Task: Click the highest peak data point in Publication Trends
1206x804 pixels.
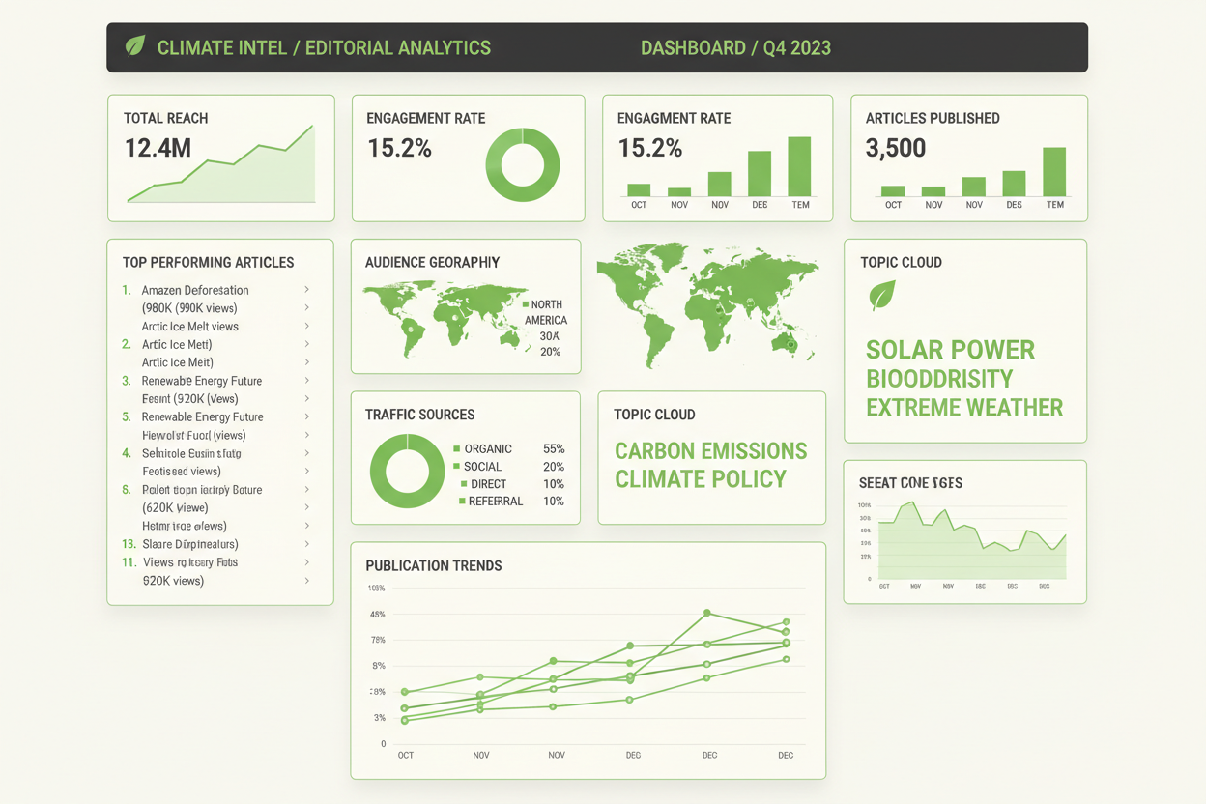Action: 707,613
